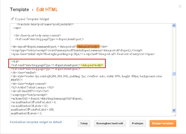Click the div class='widget-content' line
The width and height of the screenshot is (186, 134).
pyautogui.click(x=29, y=84)
